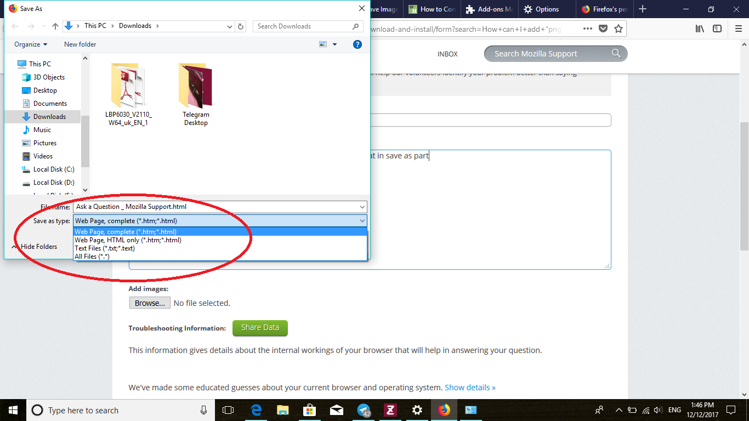Select Desktop in navigation tree
Image resolution: width=749 pixels, height=421 pixels.
[45, 90]
